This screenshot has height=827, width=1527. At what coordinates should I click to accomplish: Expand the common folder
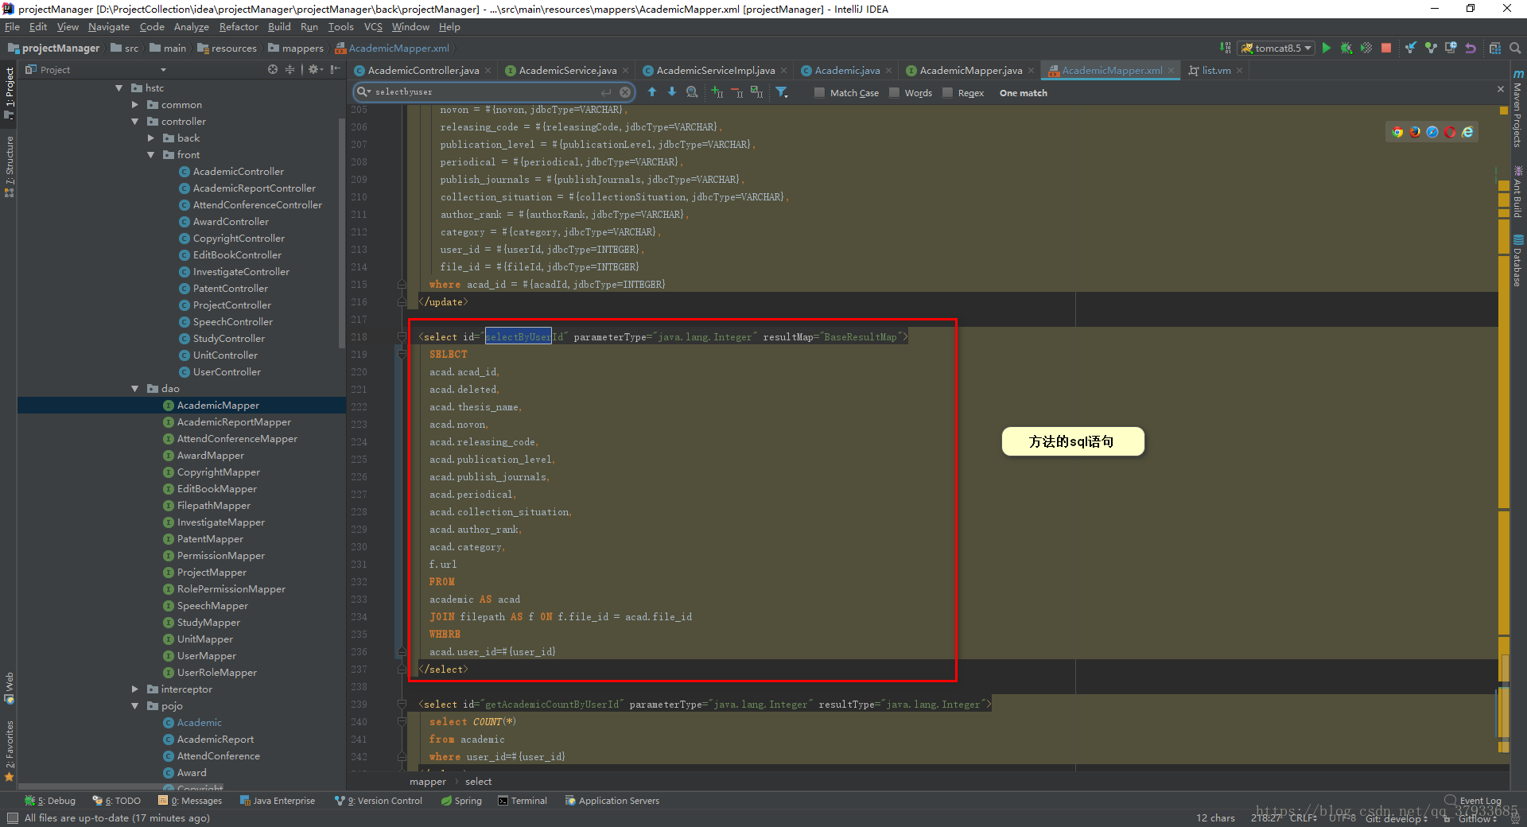(134, 105)
